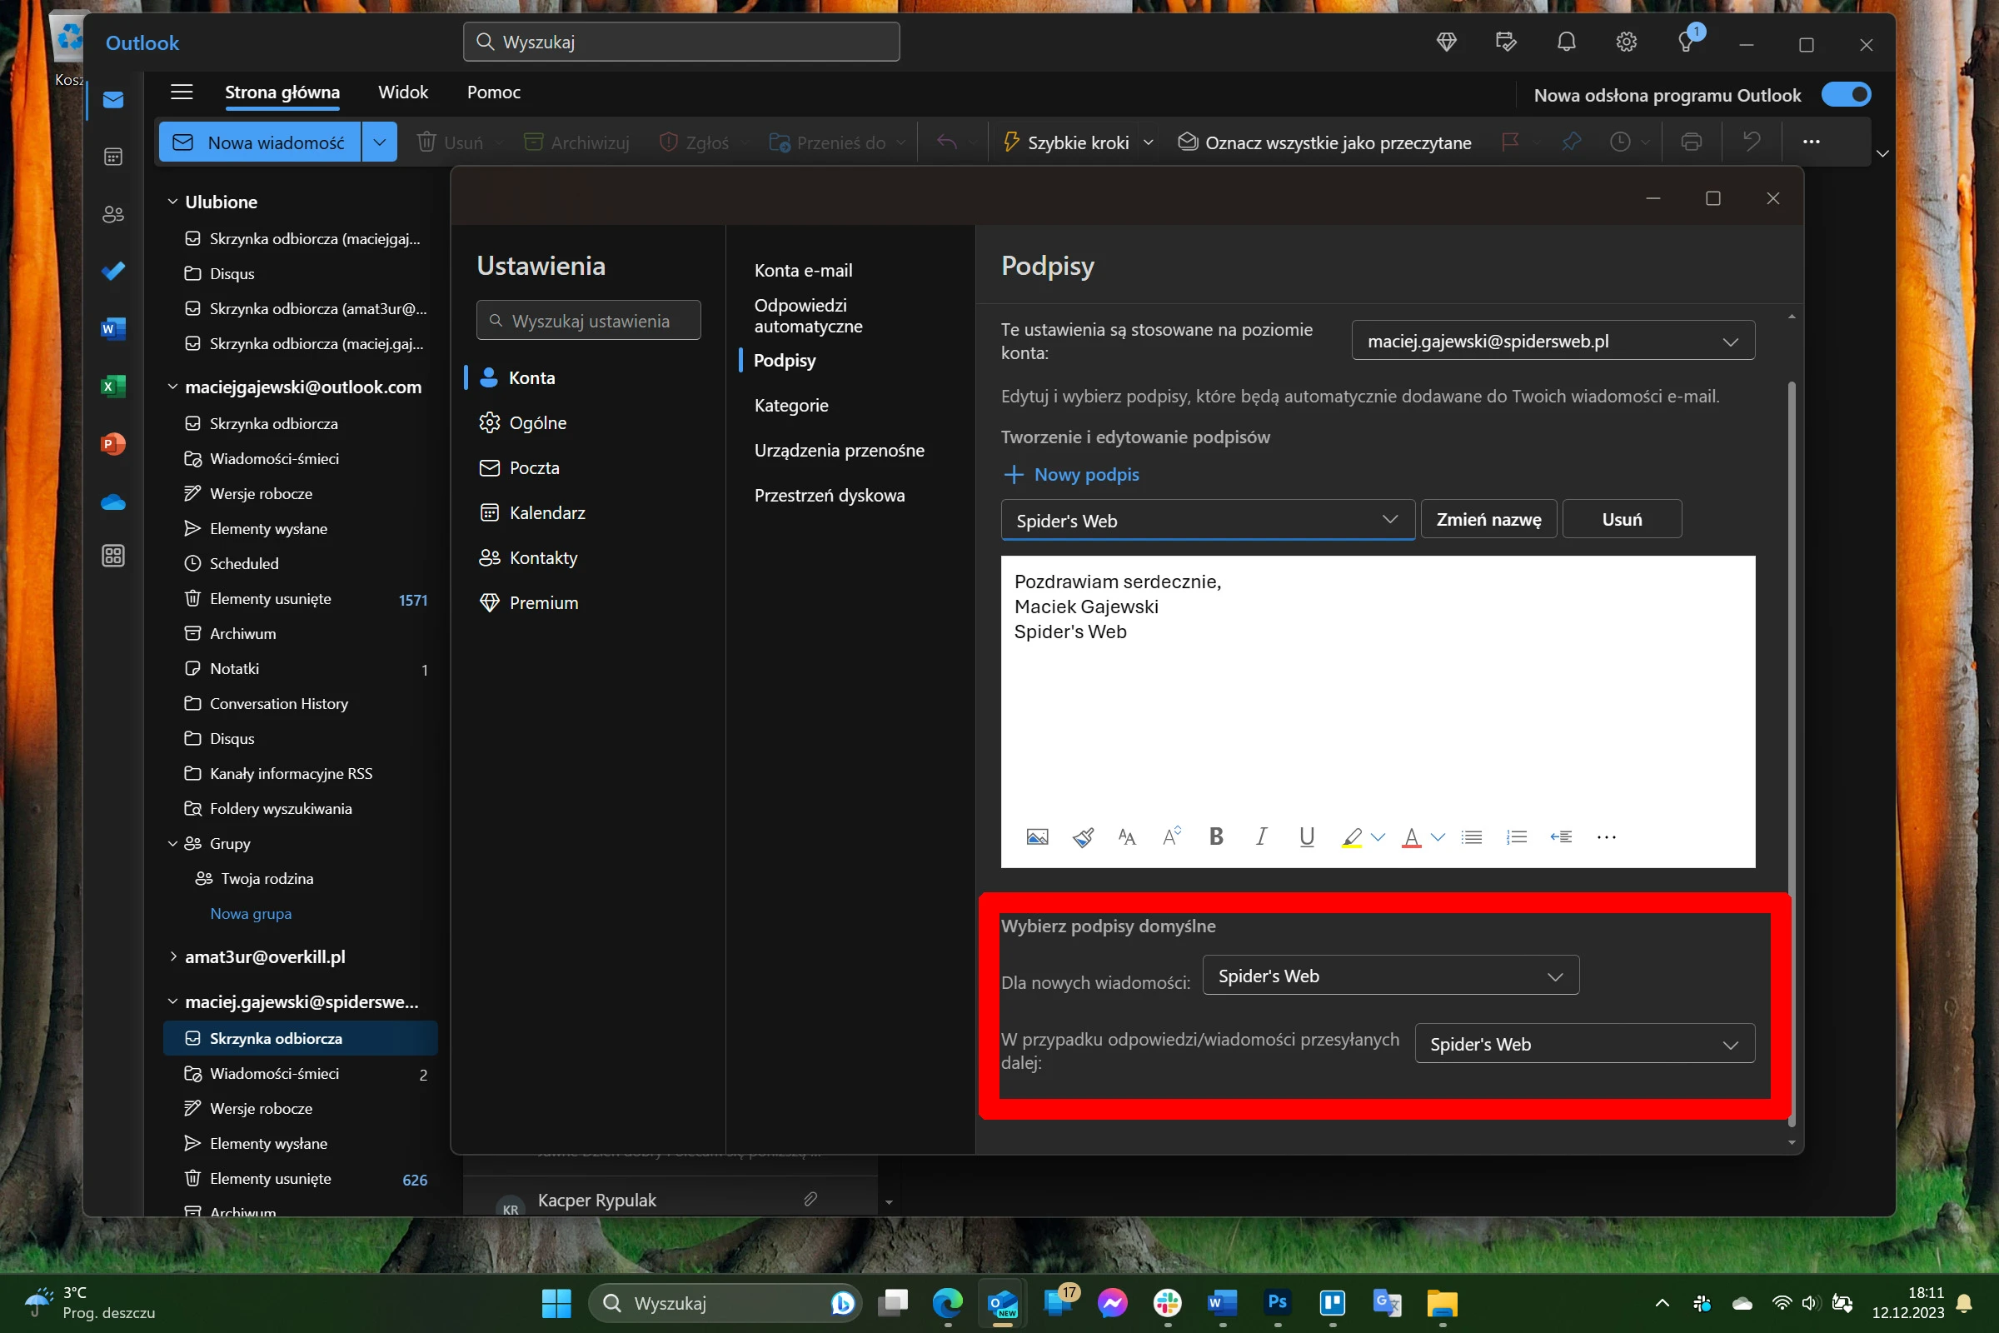Viewport: 1999px width, 1333px height.
Task: Open OneDrive cloud icon in left rail
Action: click(113, 502)
